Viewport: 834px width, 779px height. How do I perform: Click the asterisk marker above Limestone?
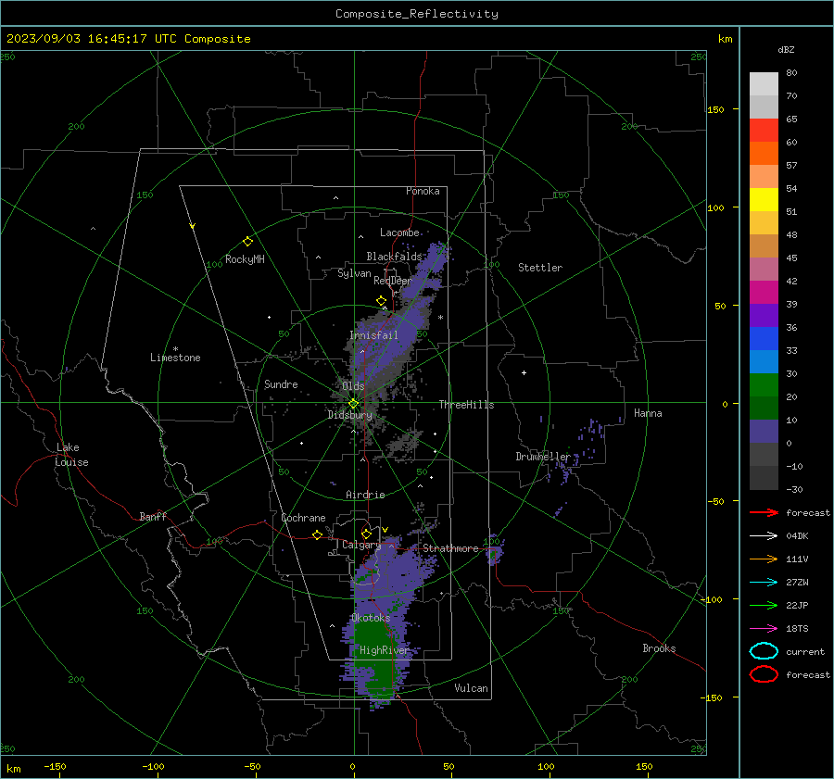point(175,349)
